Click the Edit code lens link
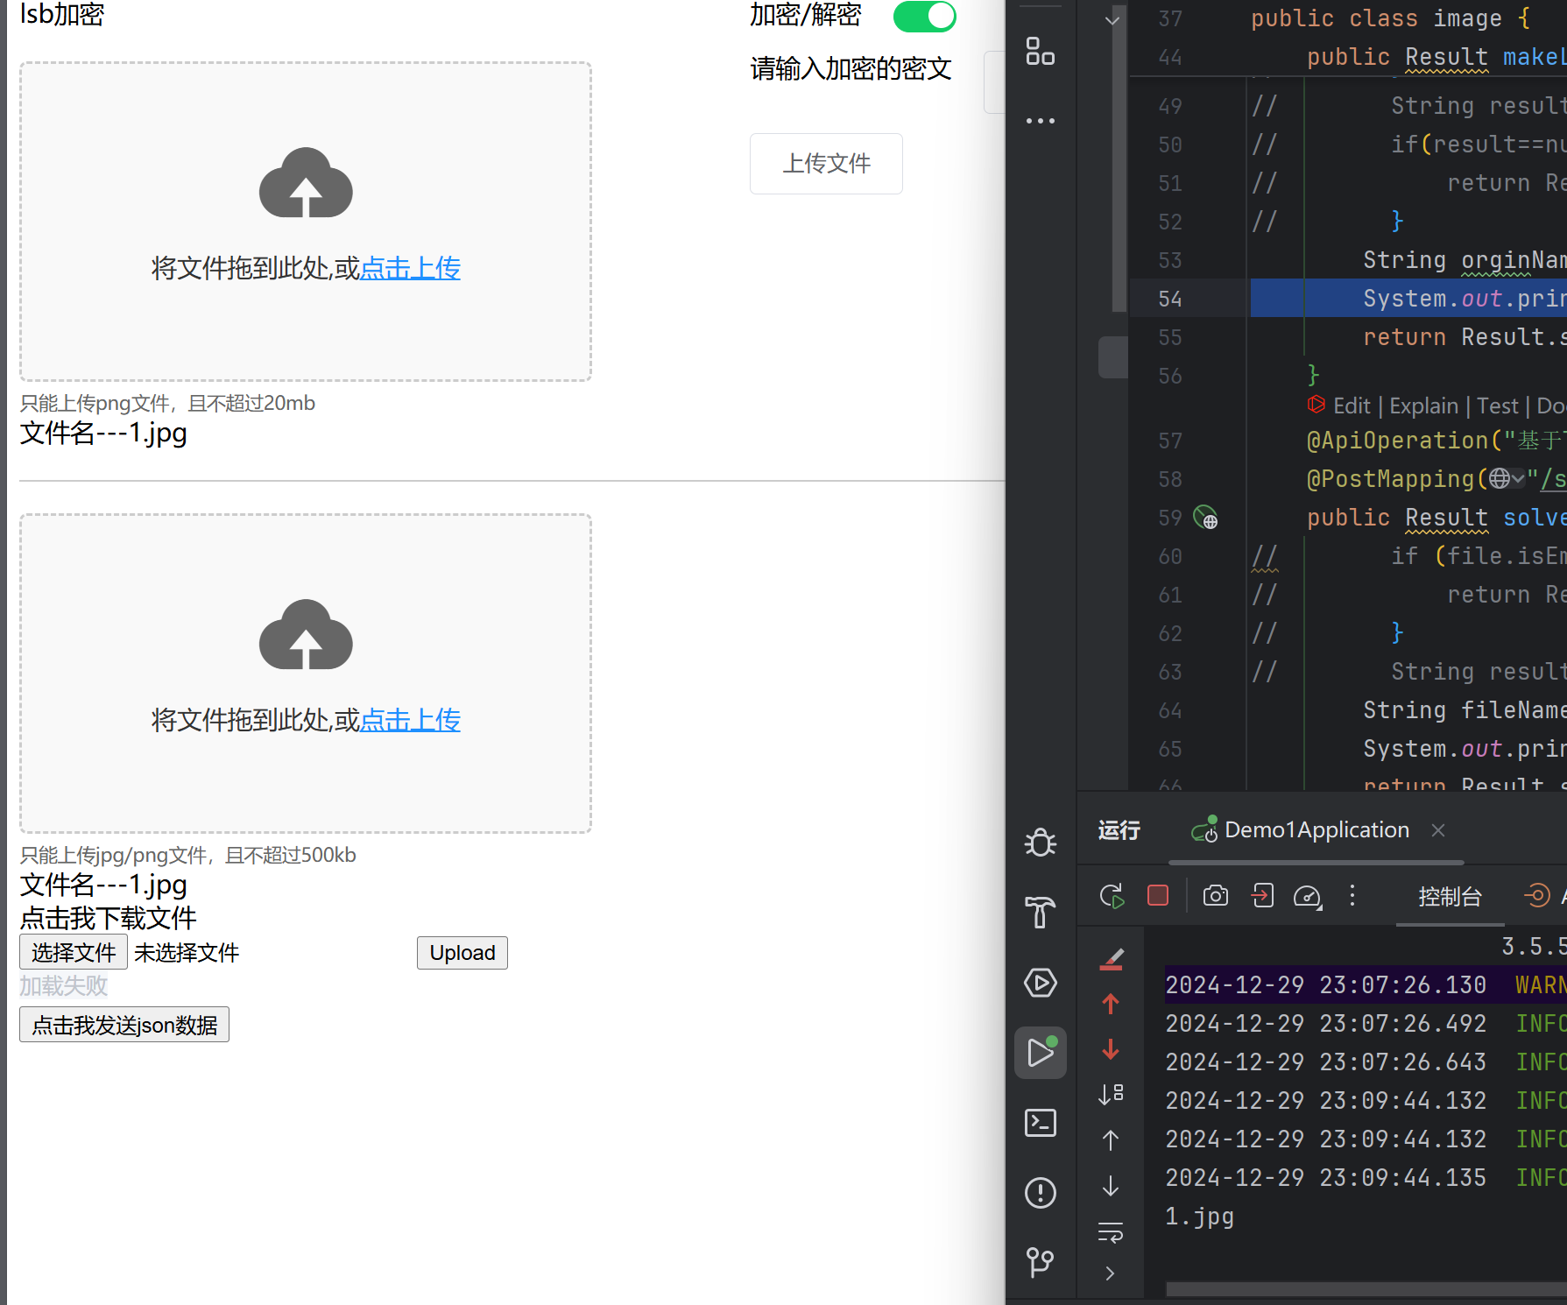 pos(1352,406)
